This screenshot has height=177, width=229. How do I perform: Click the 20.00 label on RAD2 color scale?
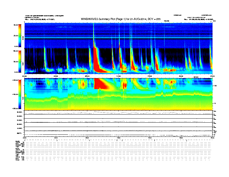click(x=16, y=36)
